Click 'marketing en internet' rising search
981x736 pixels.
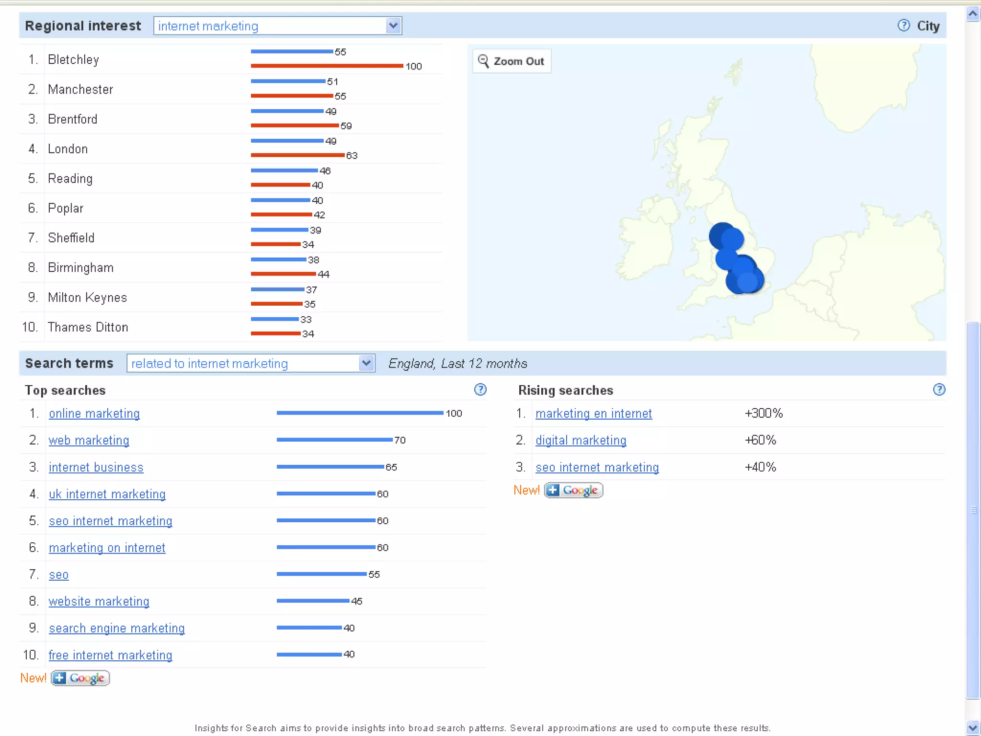(x=593, y=414)
